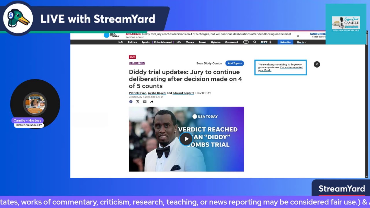Open the Crossword nav section
Viewport: 370px width, 208px height.
point(232,42)
